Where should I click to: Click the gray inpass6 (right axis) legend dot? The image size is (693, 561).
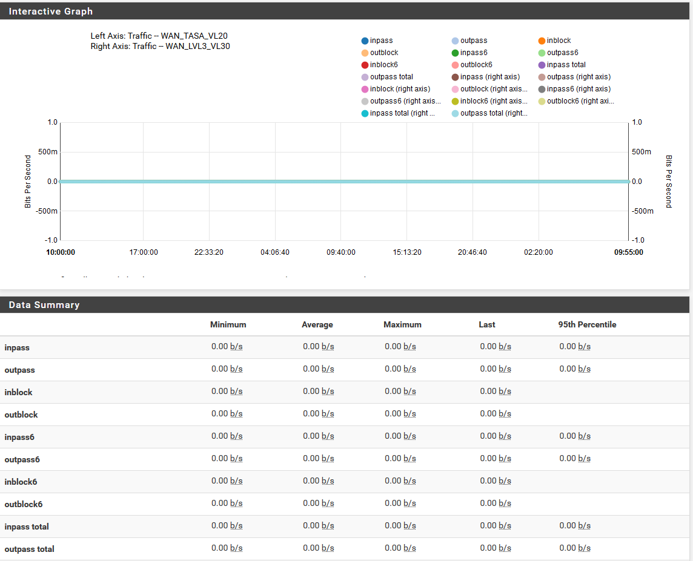(x=542, y=90)
